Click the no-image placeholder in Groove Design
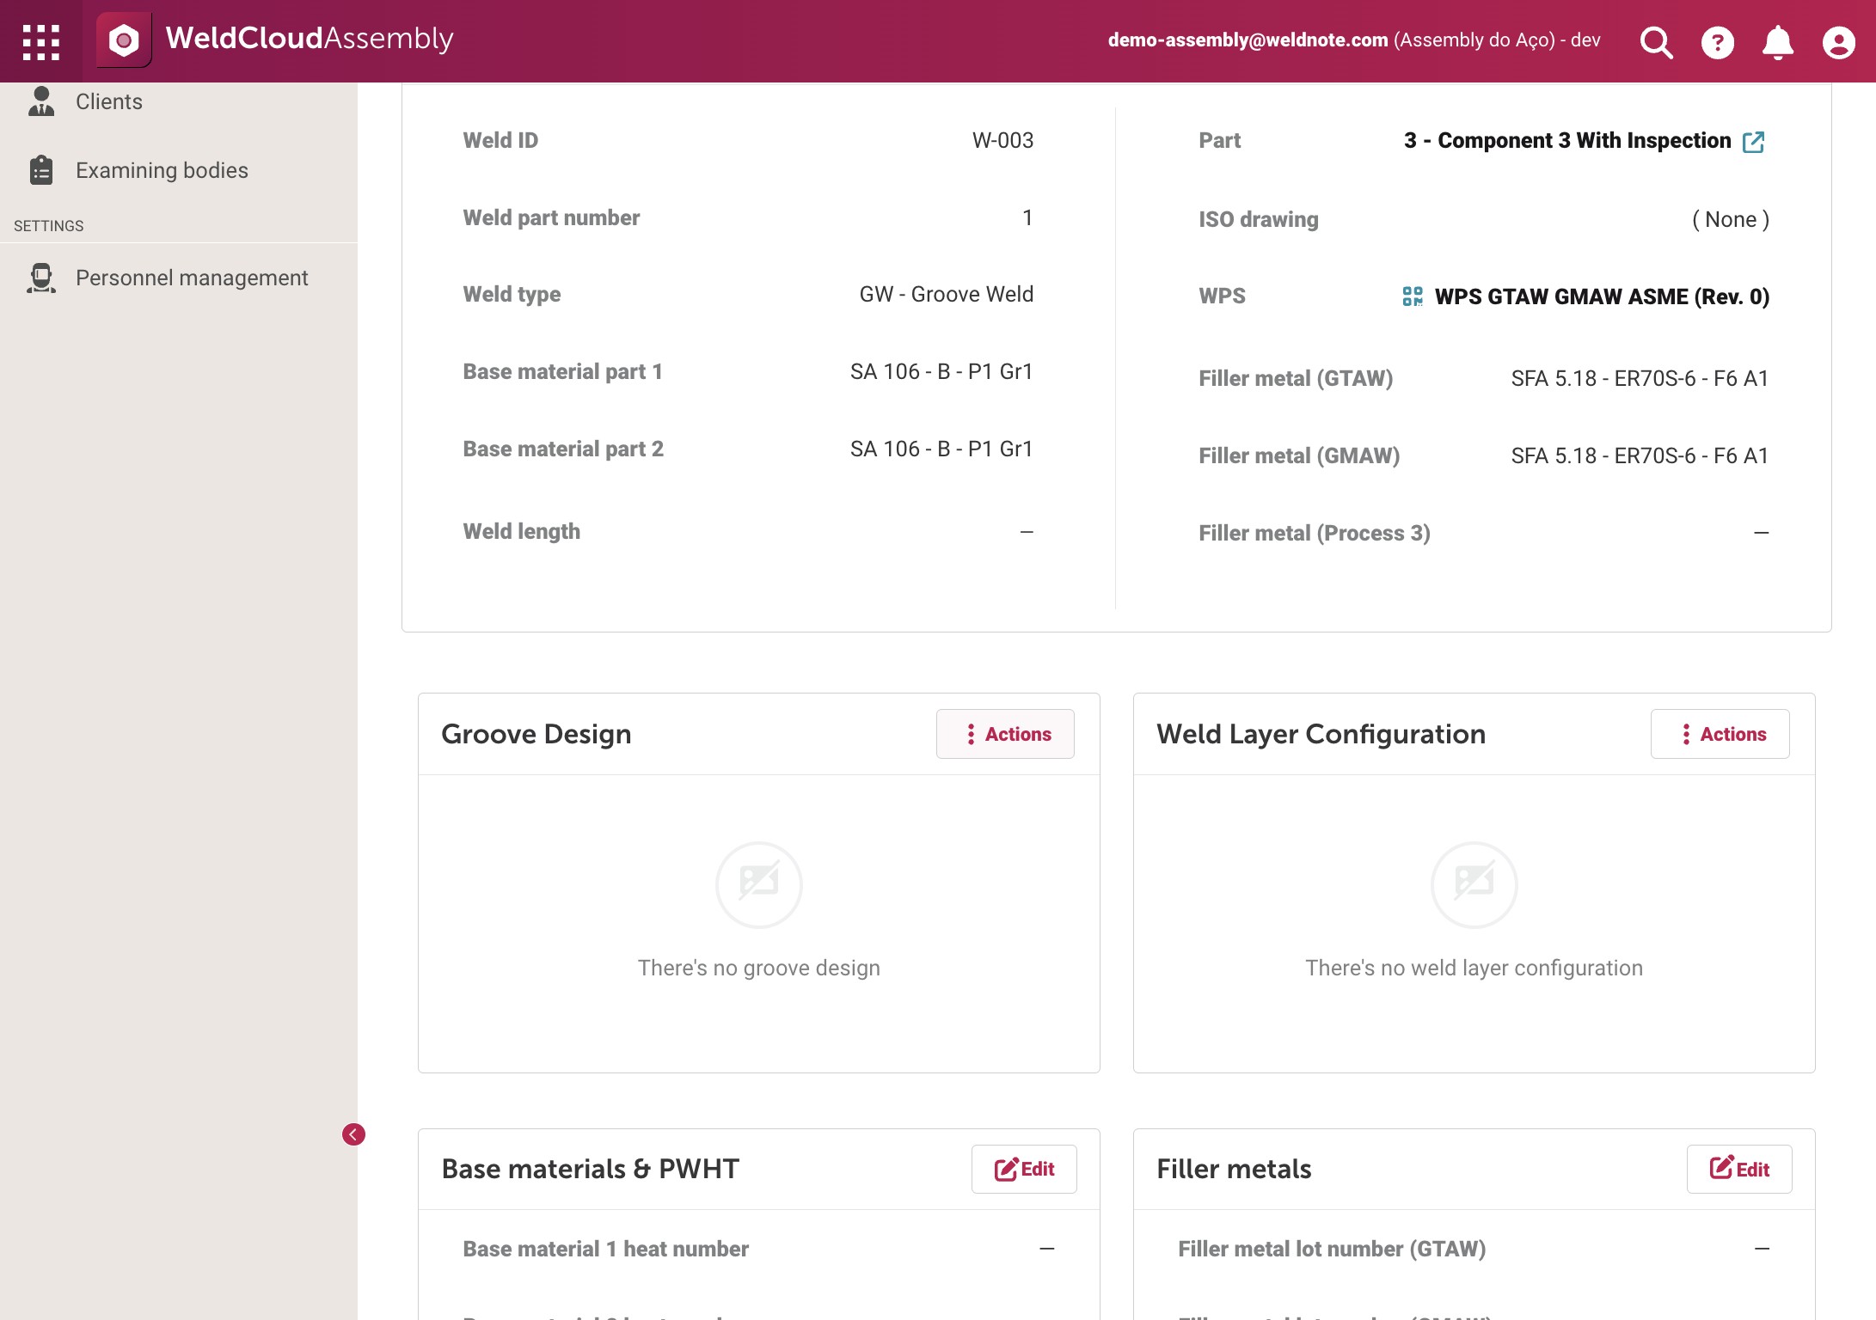This screenshot has height=1320, width=1876. point(759,884)
